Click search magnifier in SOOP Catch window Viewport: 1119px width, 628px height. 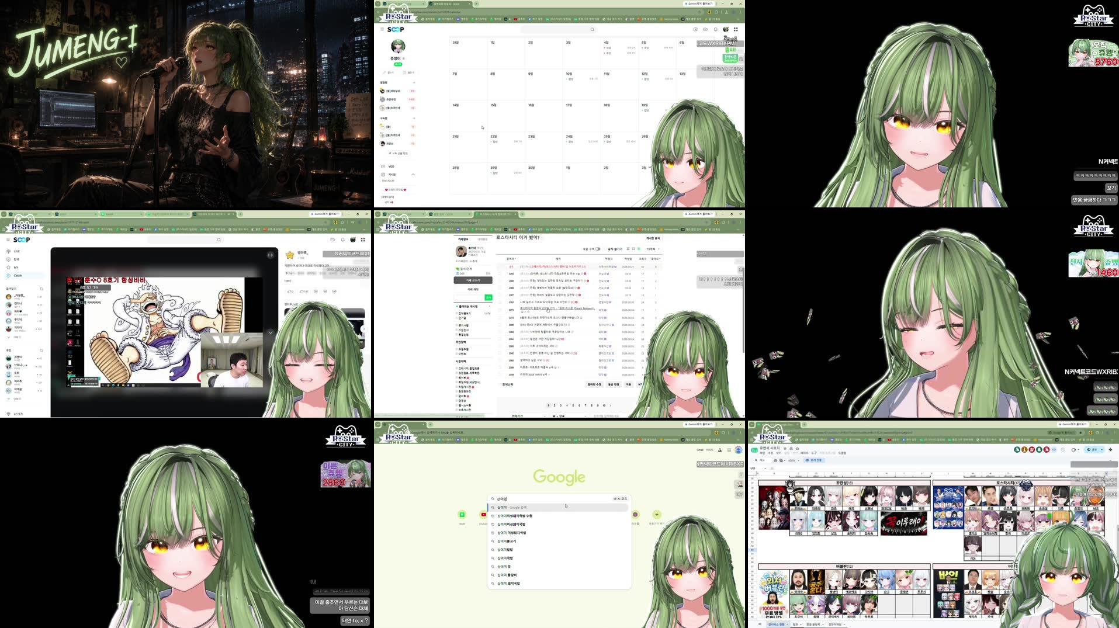pyautogui.click(x=219, y=240)
